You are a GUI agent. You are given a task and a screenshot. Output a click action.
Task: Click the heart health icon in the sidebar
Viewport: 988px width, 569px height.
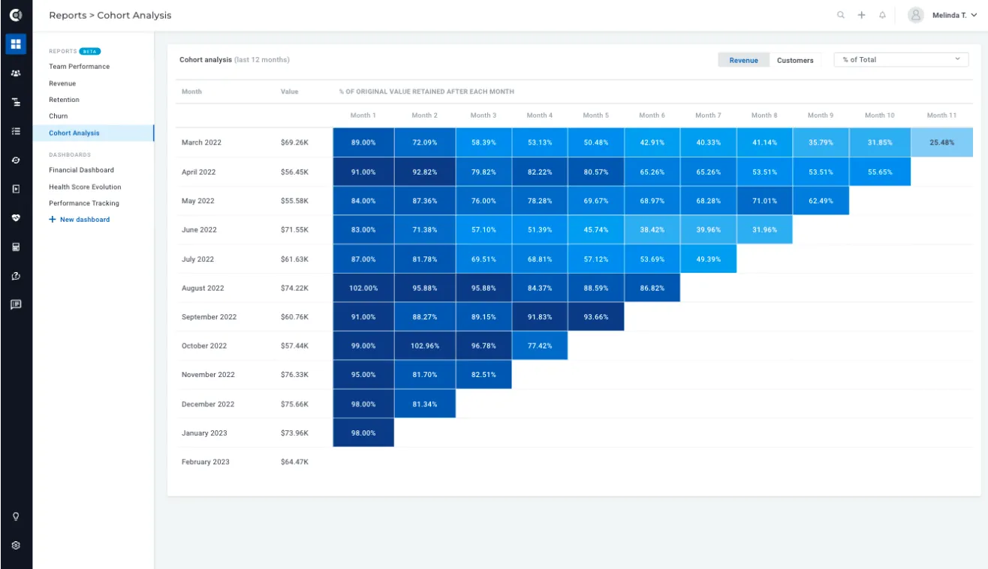pos(16,217)
